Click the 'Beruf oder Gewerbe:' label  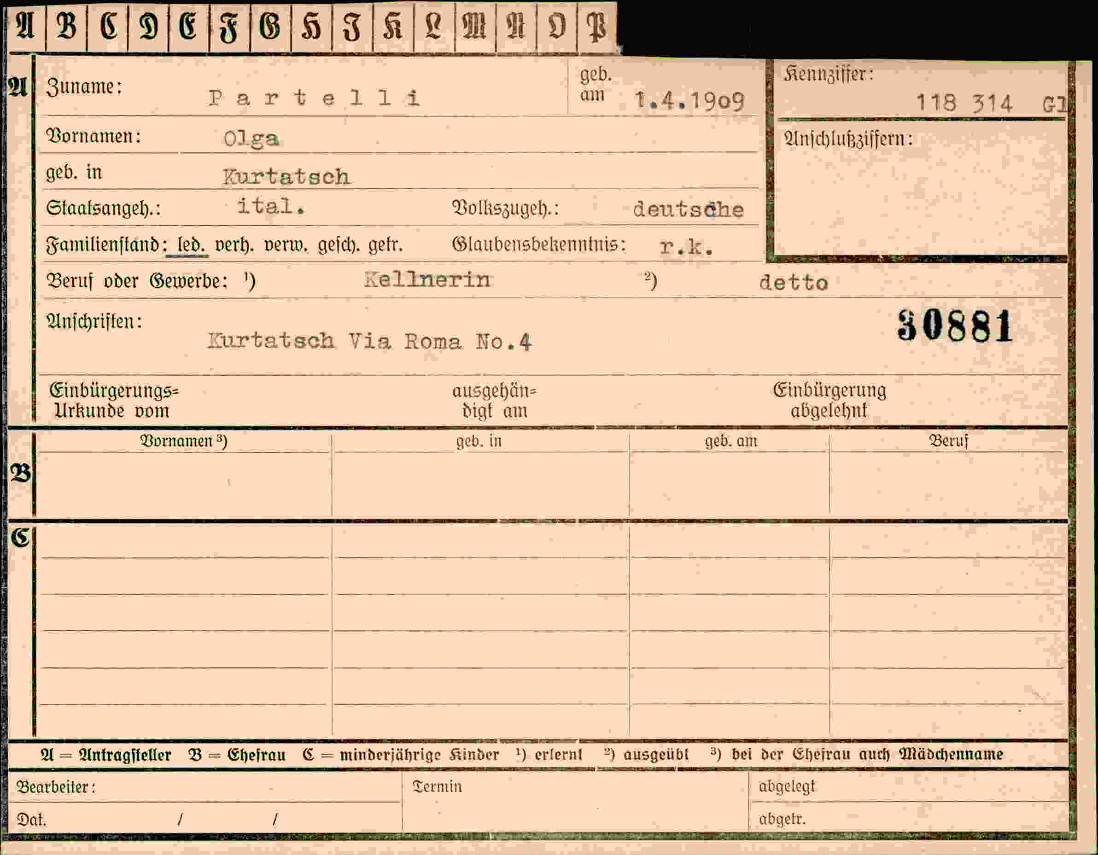[x=137, y=280]
